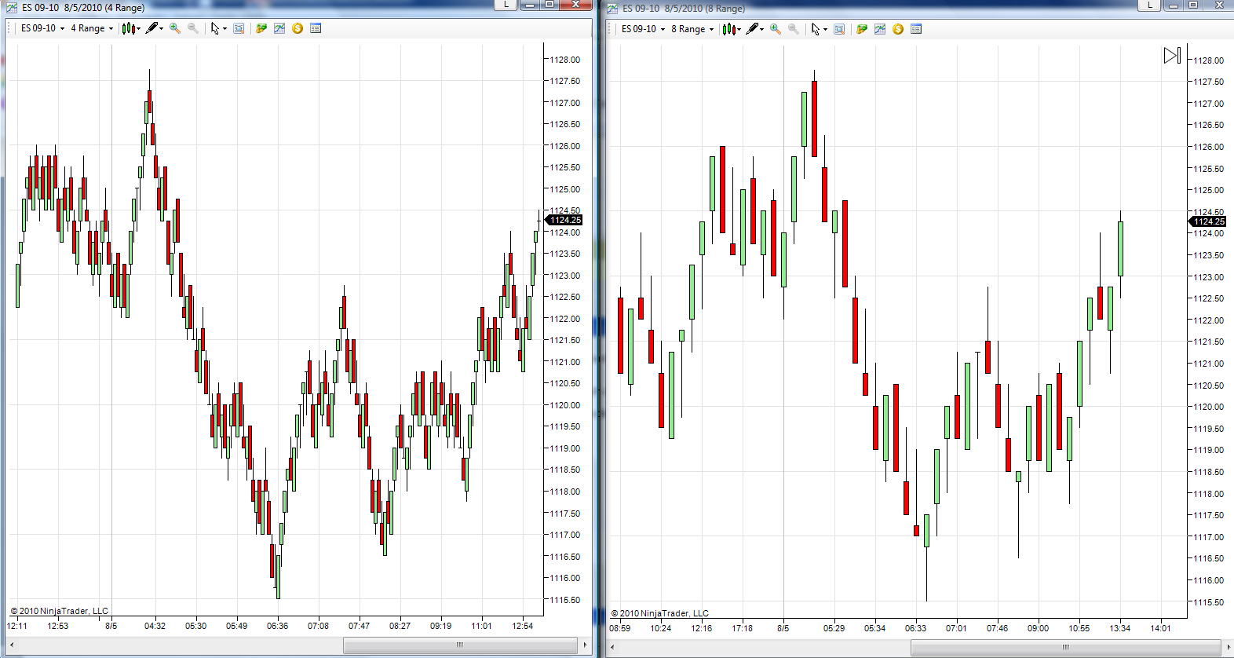The height and width of the screenshot is (658, 1234).
Task: Click the Zoom In magnifier in the 8 Range chart
Action: click(776, 29)
